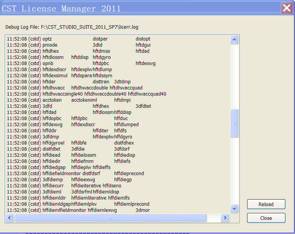
Task: Click the horizontal scrollbar thumb
Action: [111, 218]
